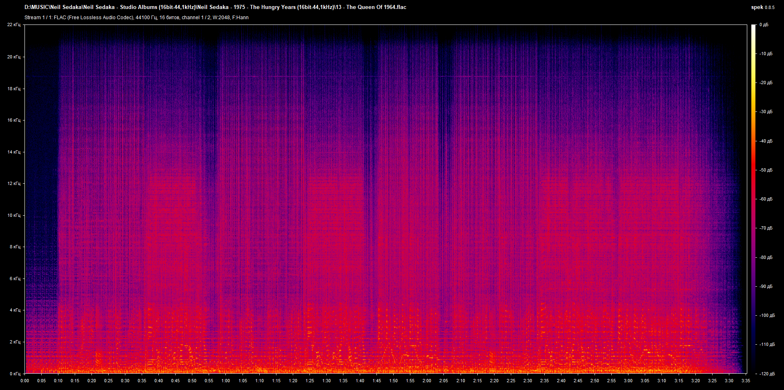The image size is (784, 390).
Task: Click the -100 дБ level scale label
Action: click(x=767, y=315)
